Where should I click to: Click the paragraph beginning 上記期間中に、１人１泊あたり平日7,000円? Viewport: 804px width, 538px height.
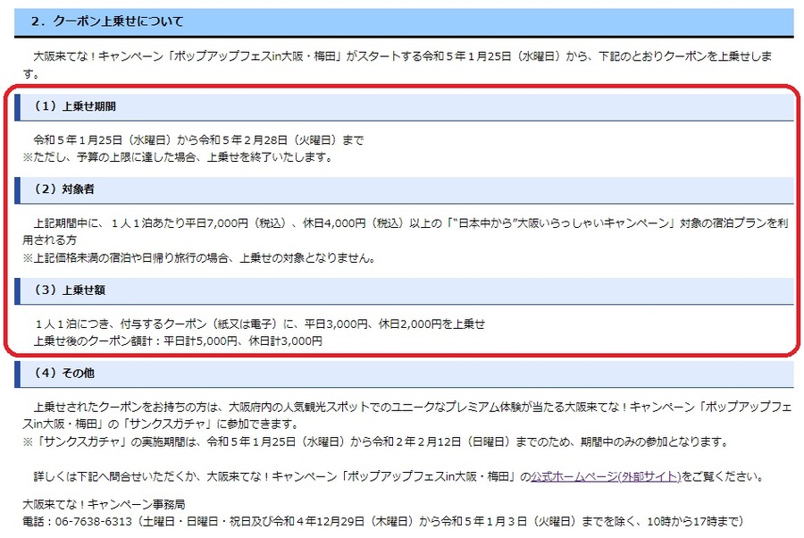[405, 231]
